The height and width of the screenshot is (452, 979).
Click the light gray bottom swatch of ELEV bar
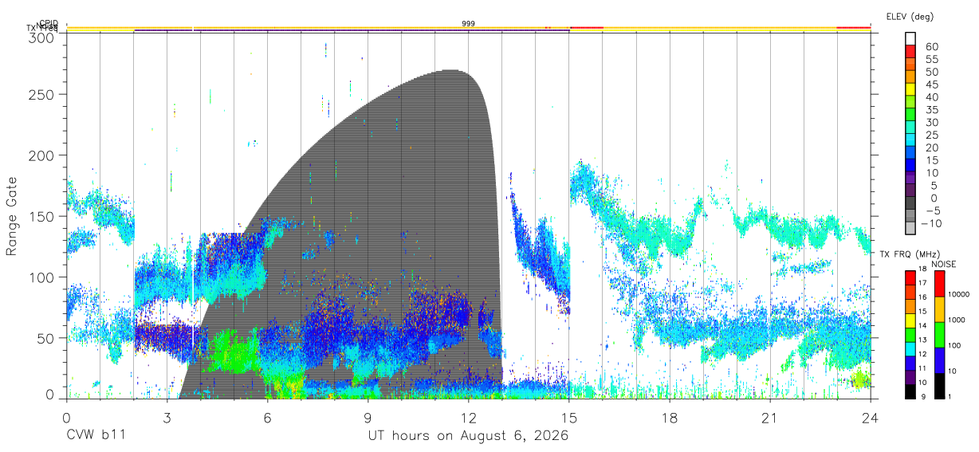910,226
